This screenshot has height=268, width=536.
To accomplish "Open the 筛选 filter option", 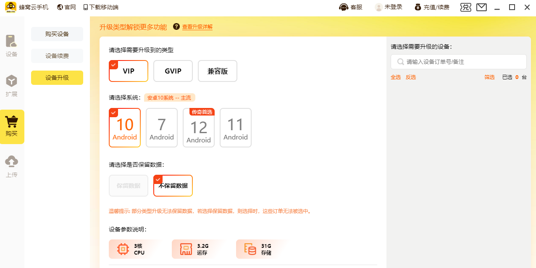I will coord(489,77).
